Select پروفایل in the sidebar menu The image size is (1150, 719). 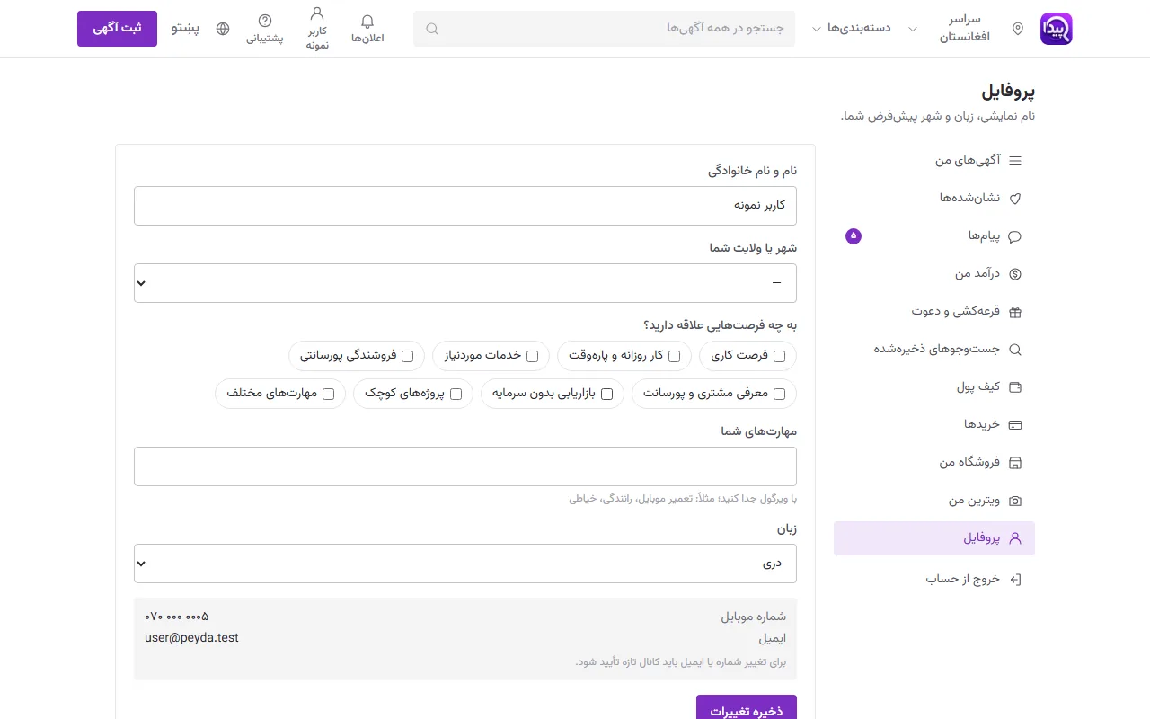point(934,538)
